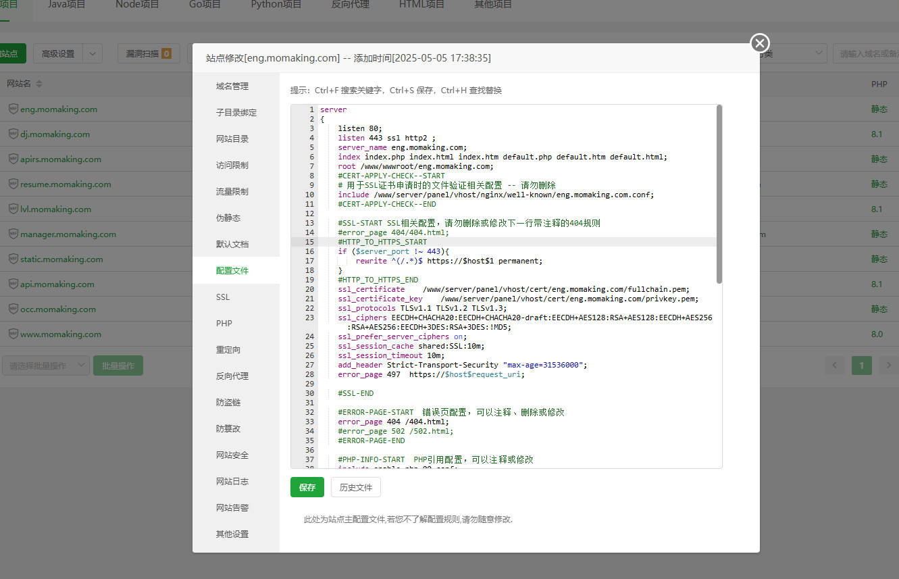Open 历史文件 history files
899x579 pixels.
[x=356, y=487]
